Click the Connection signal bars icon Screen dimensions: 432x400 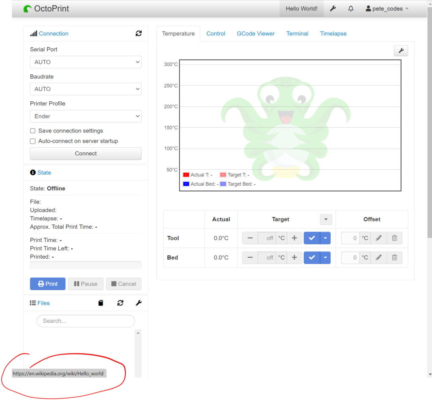click(34, 34)
